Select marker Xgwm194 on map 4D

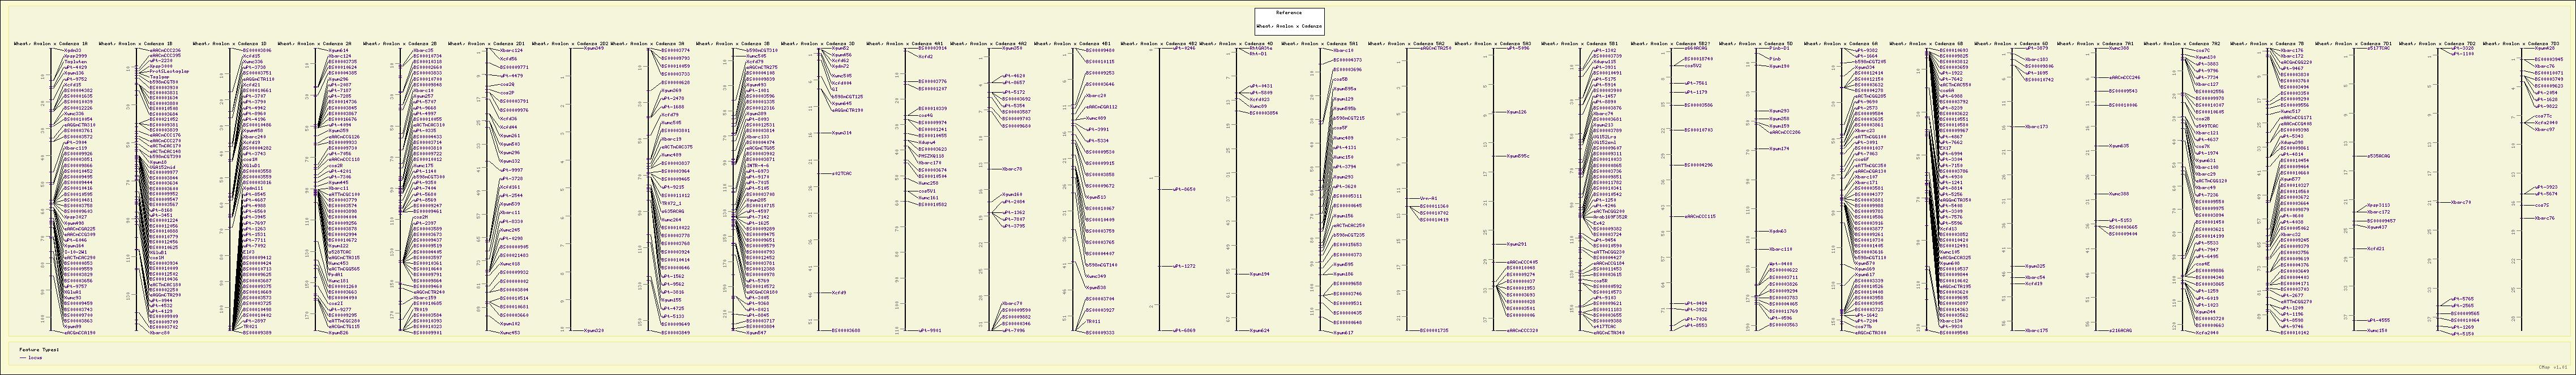(1260, 274)
